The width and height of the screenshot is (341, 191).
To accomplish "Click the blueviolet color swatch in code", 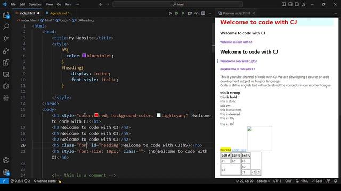I will click(x=84, y=56).
